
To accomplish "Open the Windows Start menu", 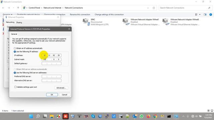I will coord(31,116).
